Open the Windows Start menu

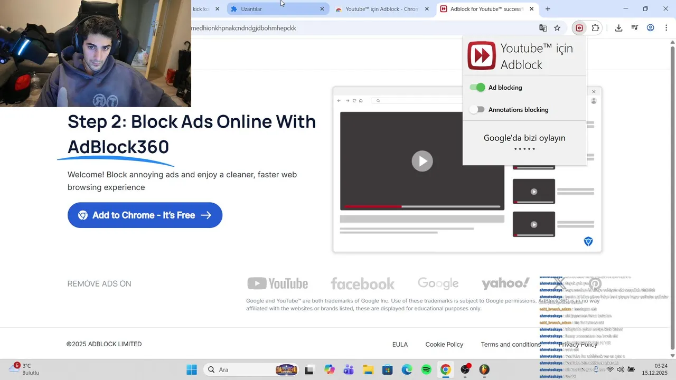(191, 369)
